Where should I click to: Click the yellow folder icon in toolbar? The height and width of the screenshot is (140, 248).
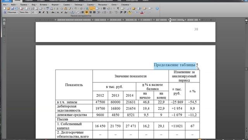pos(133,9)
